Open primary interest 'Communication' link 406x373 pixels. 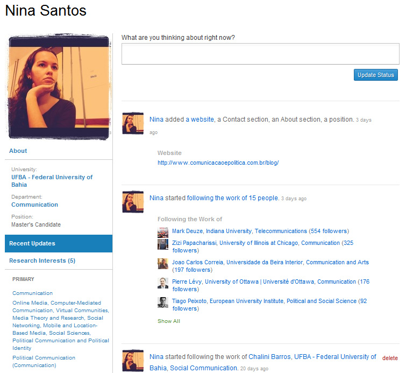pos(33,293)
